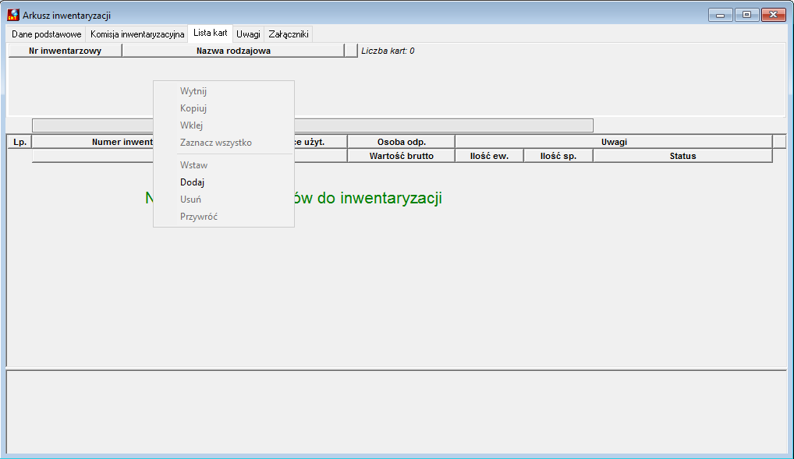Click the Liczba kart: 0 label
Image resolution: width=794 pixels, height=459 pixels.
click(388, 51)
